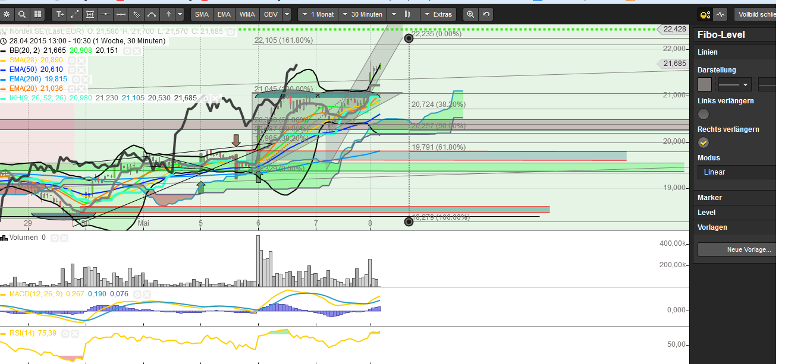
Task: Select the Fibonacci levels drawing tool
Action: [90, 14]
